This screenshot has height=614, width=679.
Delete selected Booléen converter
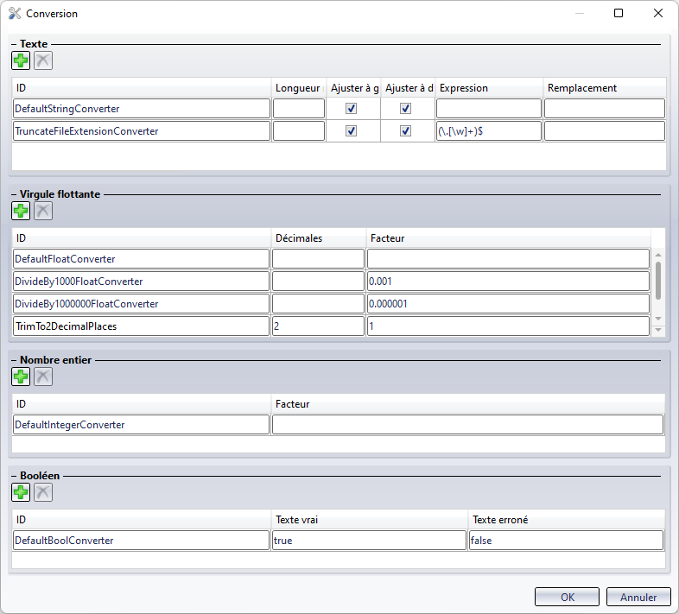pyautogui.click(x=42, y=492)
